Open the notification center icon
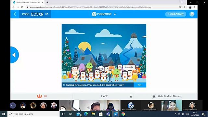Screen dimensions: 208x117 (x=203, y=114)
